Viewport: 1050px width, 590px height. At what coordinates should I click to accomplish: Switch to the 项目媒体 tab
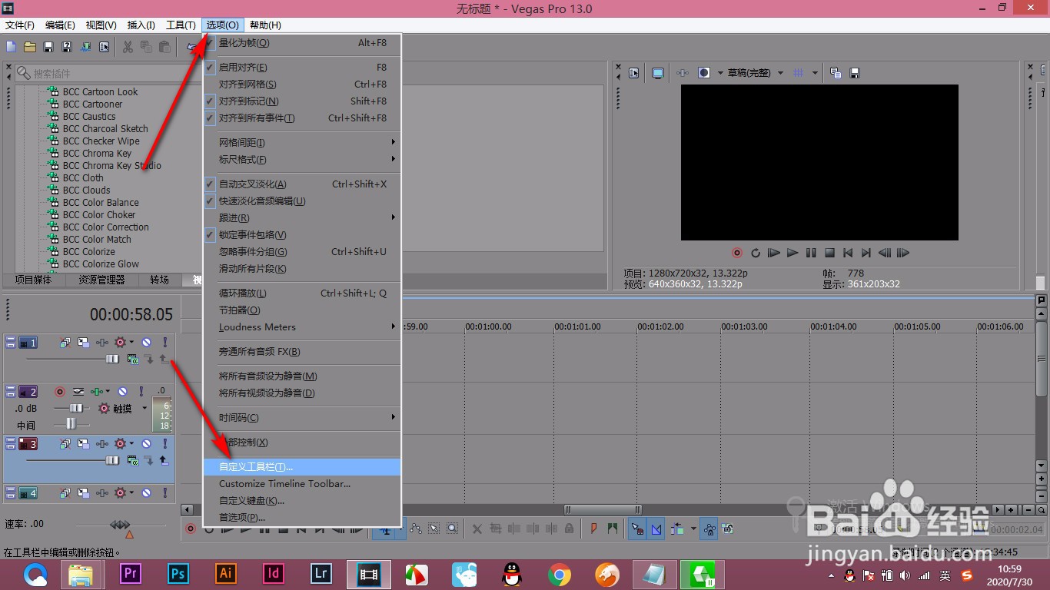click(33, 280)
